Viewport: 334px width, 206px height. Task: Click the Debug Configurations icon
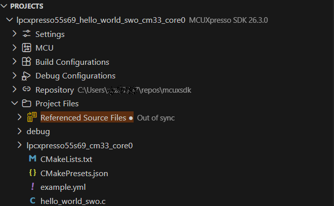coord(27,76)
